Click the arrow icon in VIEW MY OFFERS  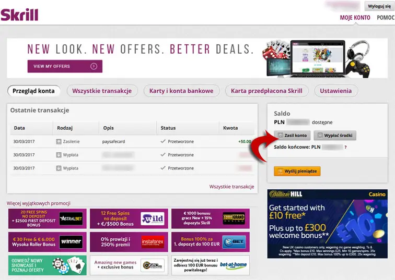click(x=94, y=66)
